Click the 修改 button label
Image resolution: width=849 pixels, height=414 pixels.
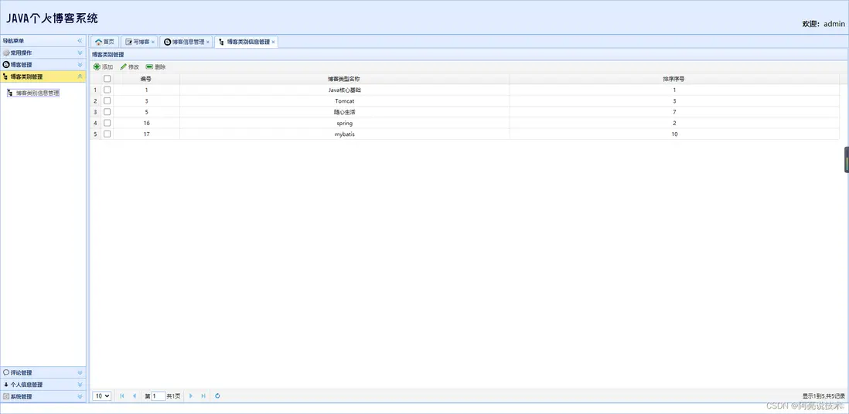click(134, 67)
